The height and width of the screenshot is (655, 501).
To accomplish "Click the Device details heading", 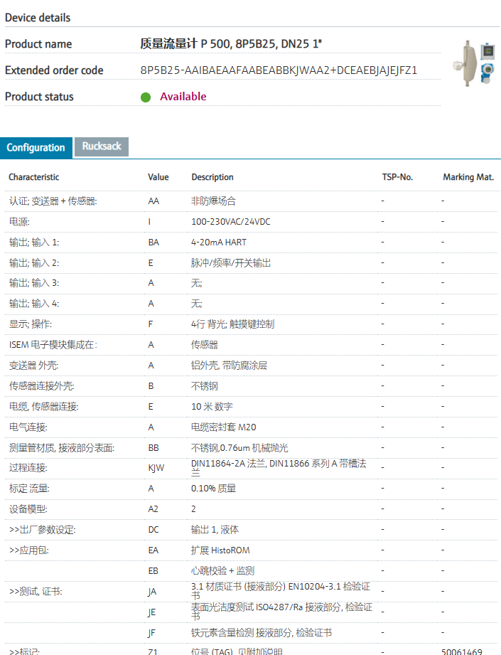I will pos(38,18).
